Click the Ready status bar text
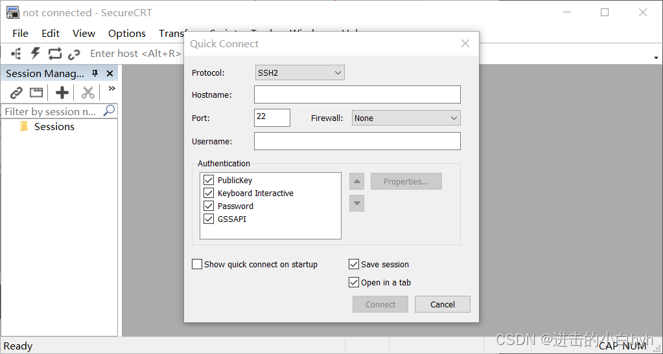The image size is (663, 354). pyautogui.click(x=17, y=346)
